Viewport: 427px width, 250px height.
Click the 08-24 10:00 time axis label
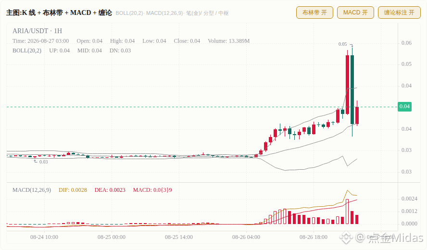tap(44, 237)
